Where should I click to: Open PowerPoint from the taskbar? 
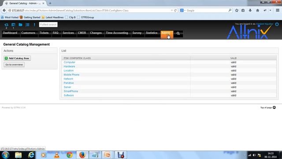pos(108,155)
